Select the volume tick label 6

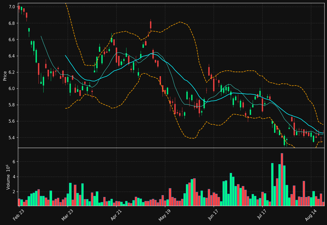pos(14,162)
